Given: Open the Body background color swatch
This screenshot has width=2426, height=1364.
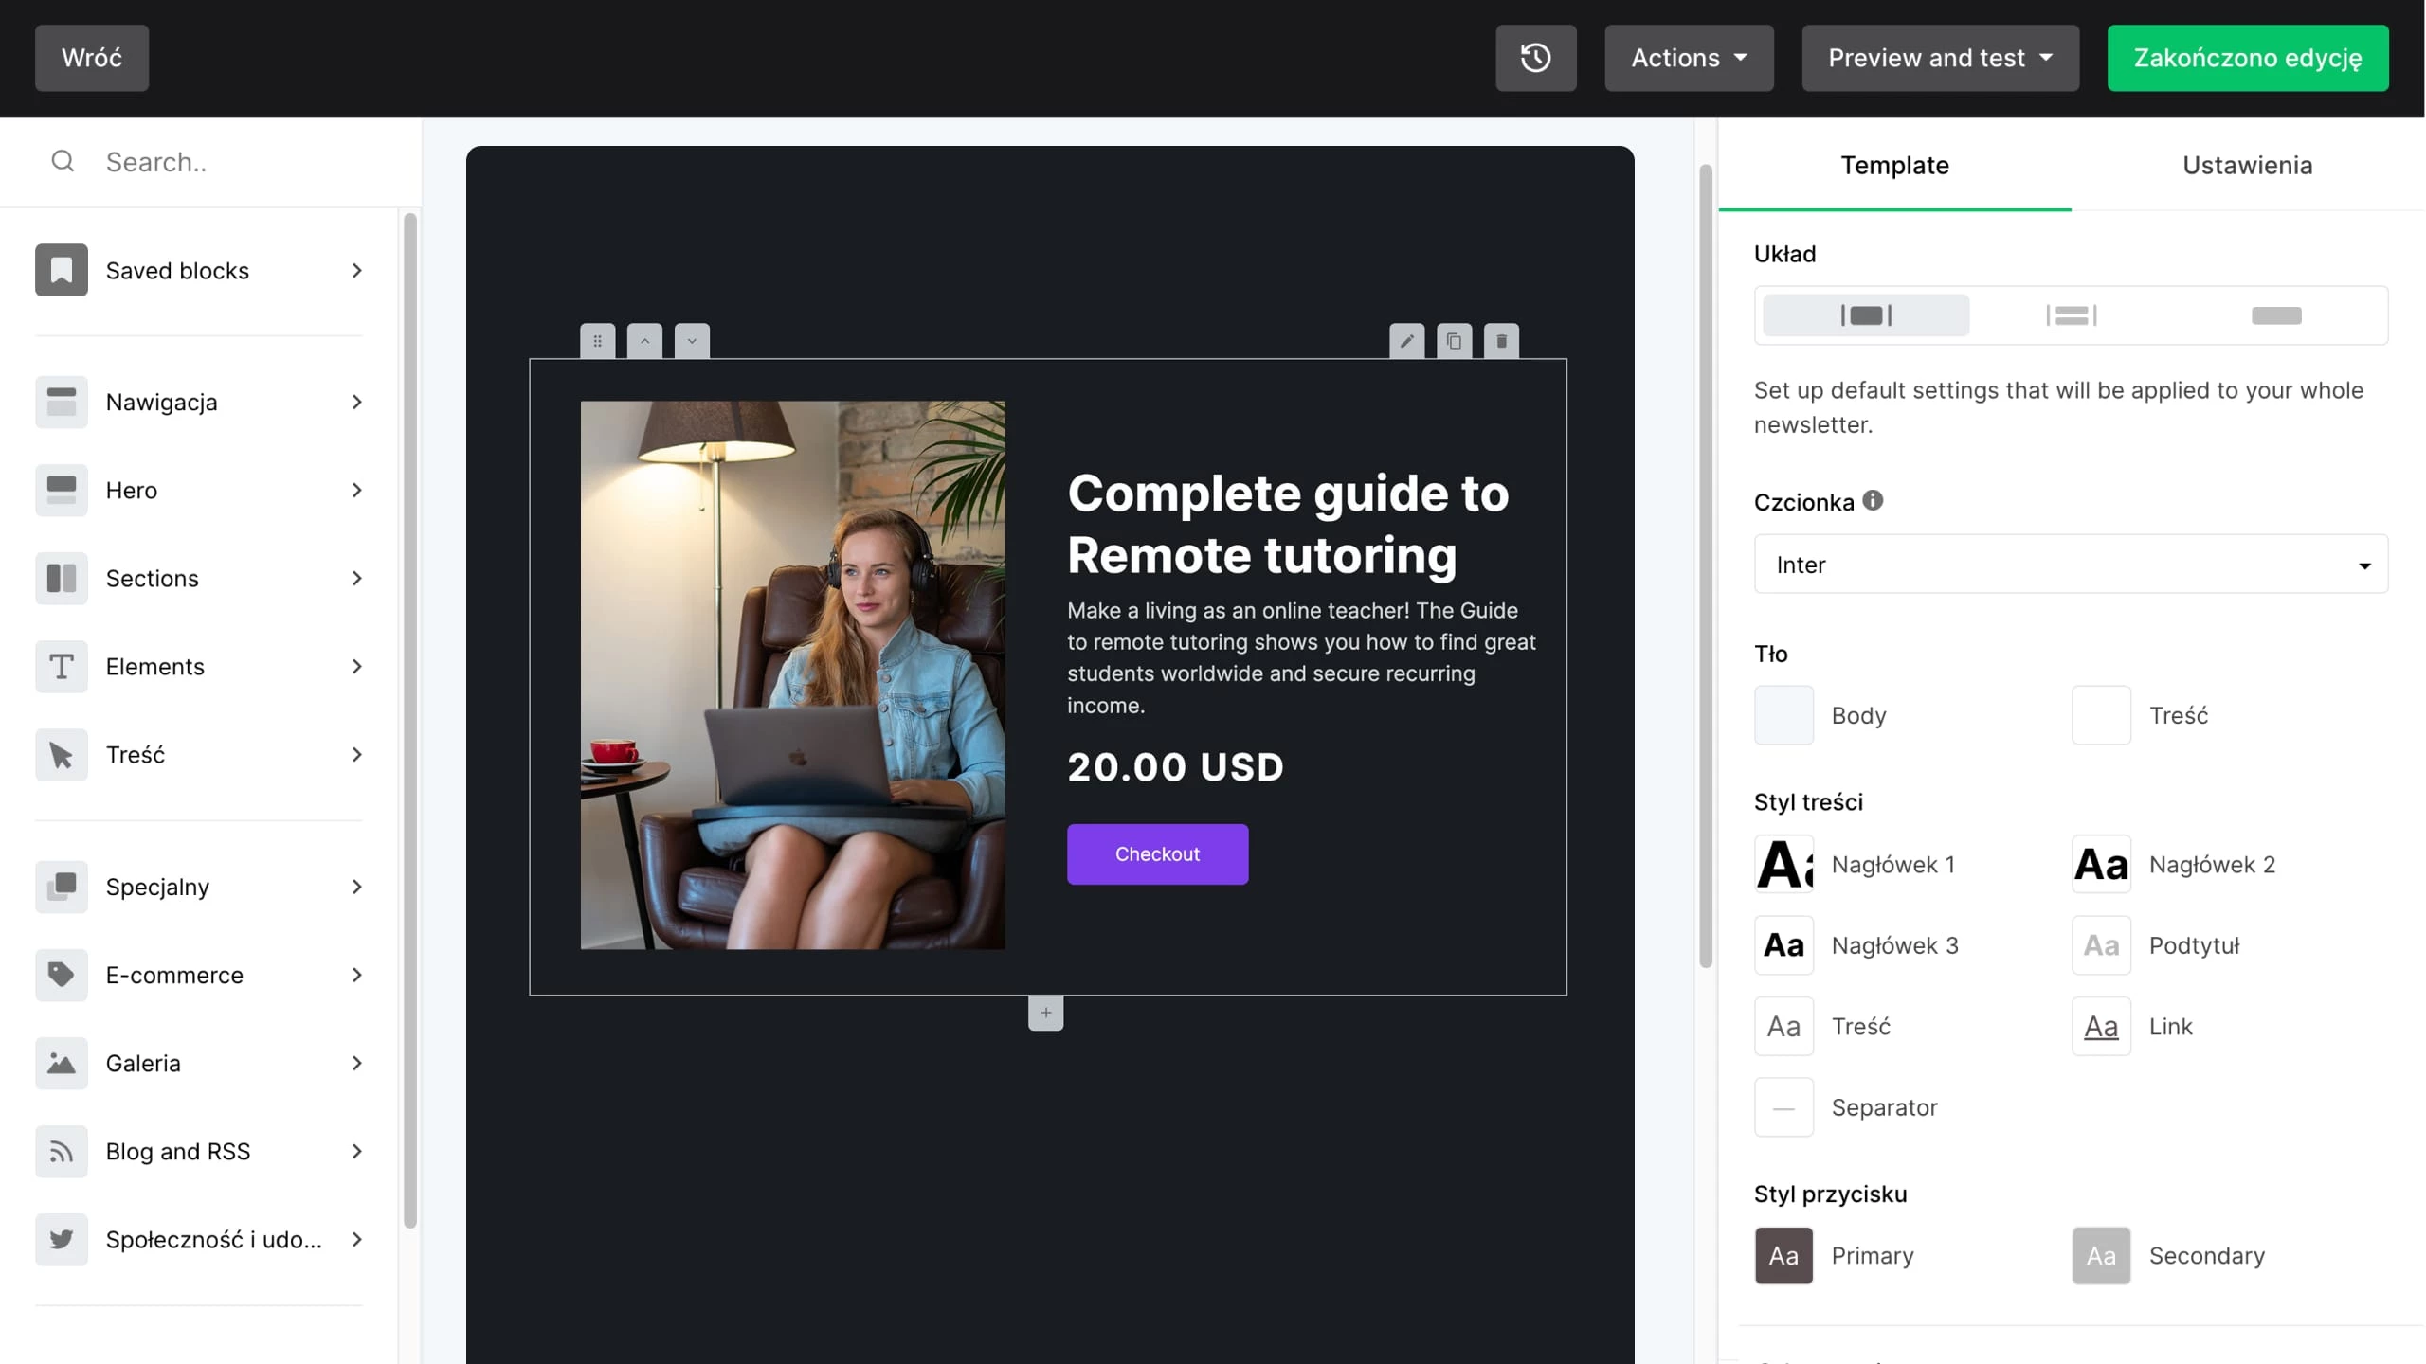Looking at the screenshot, I should 1783,715.
